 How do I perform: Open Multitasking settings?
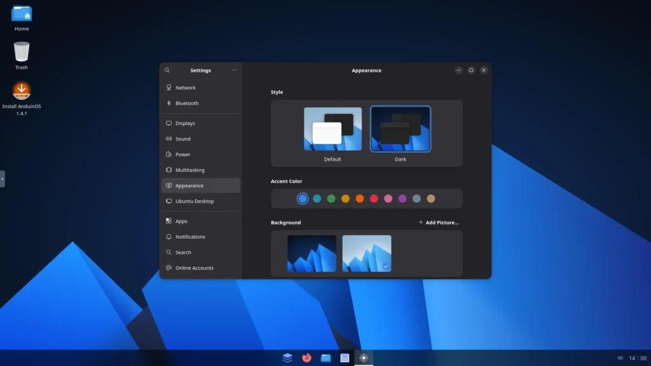pyautogui.click(x=200, y=170)
